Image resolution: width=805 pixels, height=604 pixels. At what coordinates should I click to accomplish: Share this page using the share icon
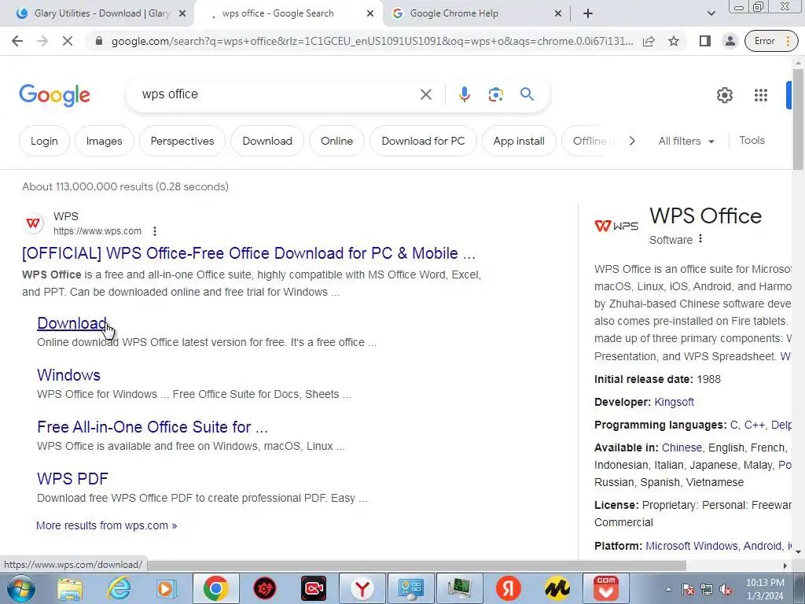[x=649, y=41]
